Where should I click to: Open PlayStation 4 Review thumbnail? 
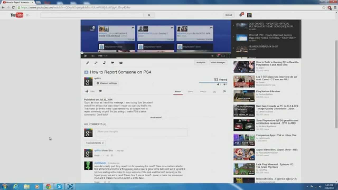(244, 96)
